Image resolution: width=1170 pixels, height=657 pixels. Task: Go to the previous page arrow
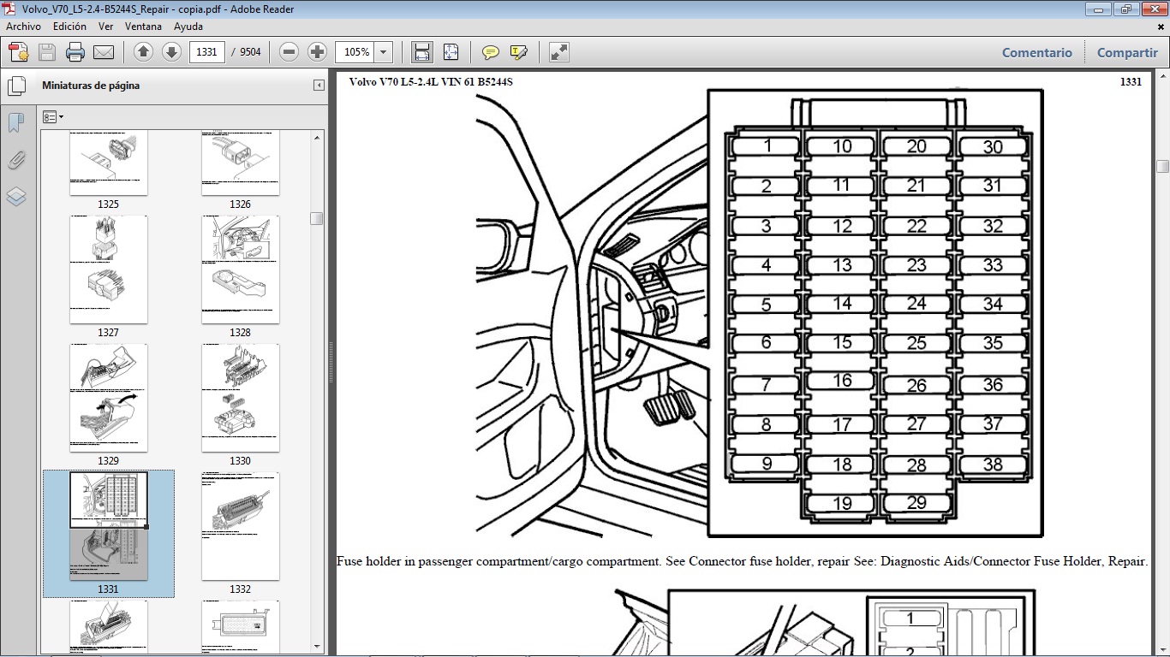[x=144, y=52]
